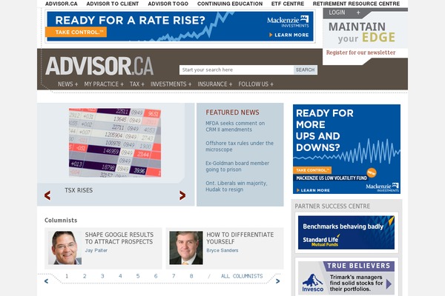Open ETF CENTRE top link
Image resolution: width=445 pixels, height=296 pixels.
tap(288, 4)
